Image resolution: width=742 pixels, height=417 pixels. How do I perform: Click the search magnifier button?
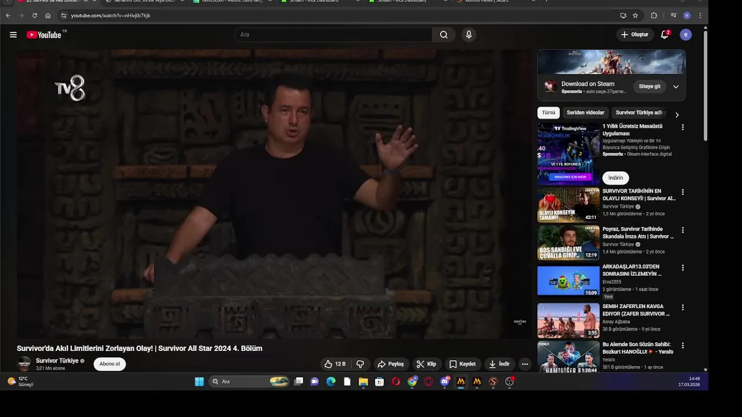(x=443, y=35)
